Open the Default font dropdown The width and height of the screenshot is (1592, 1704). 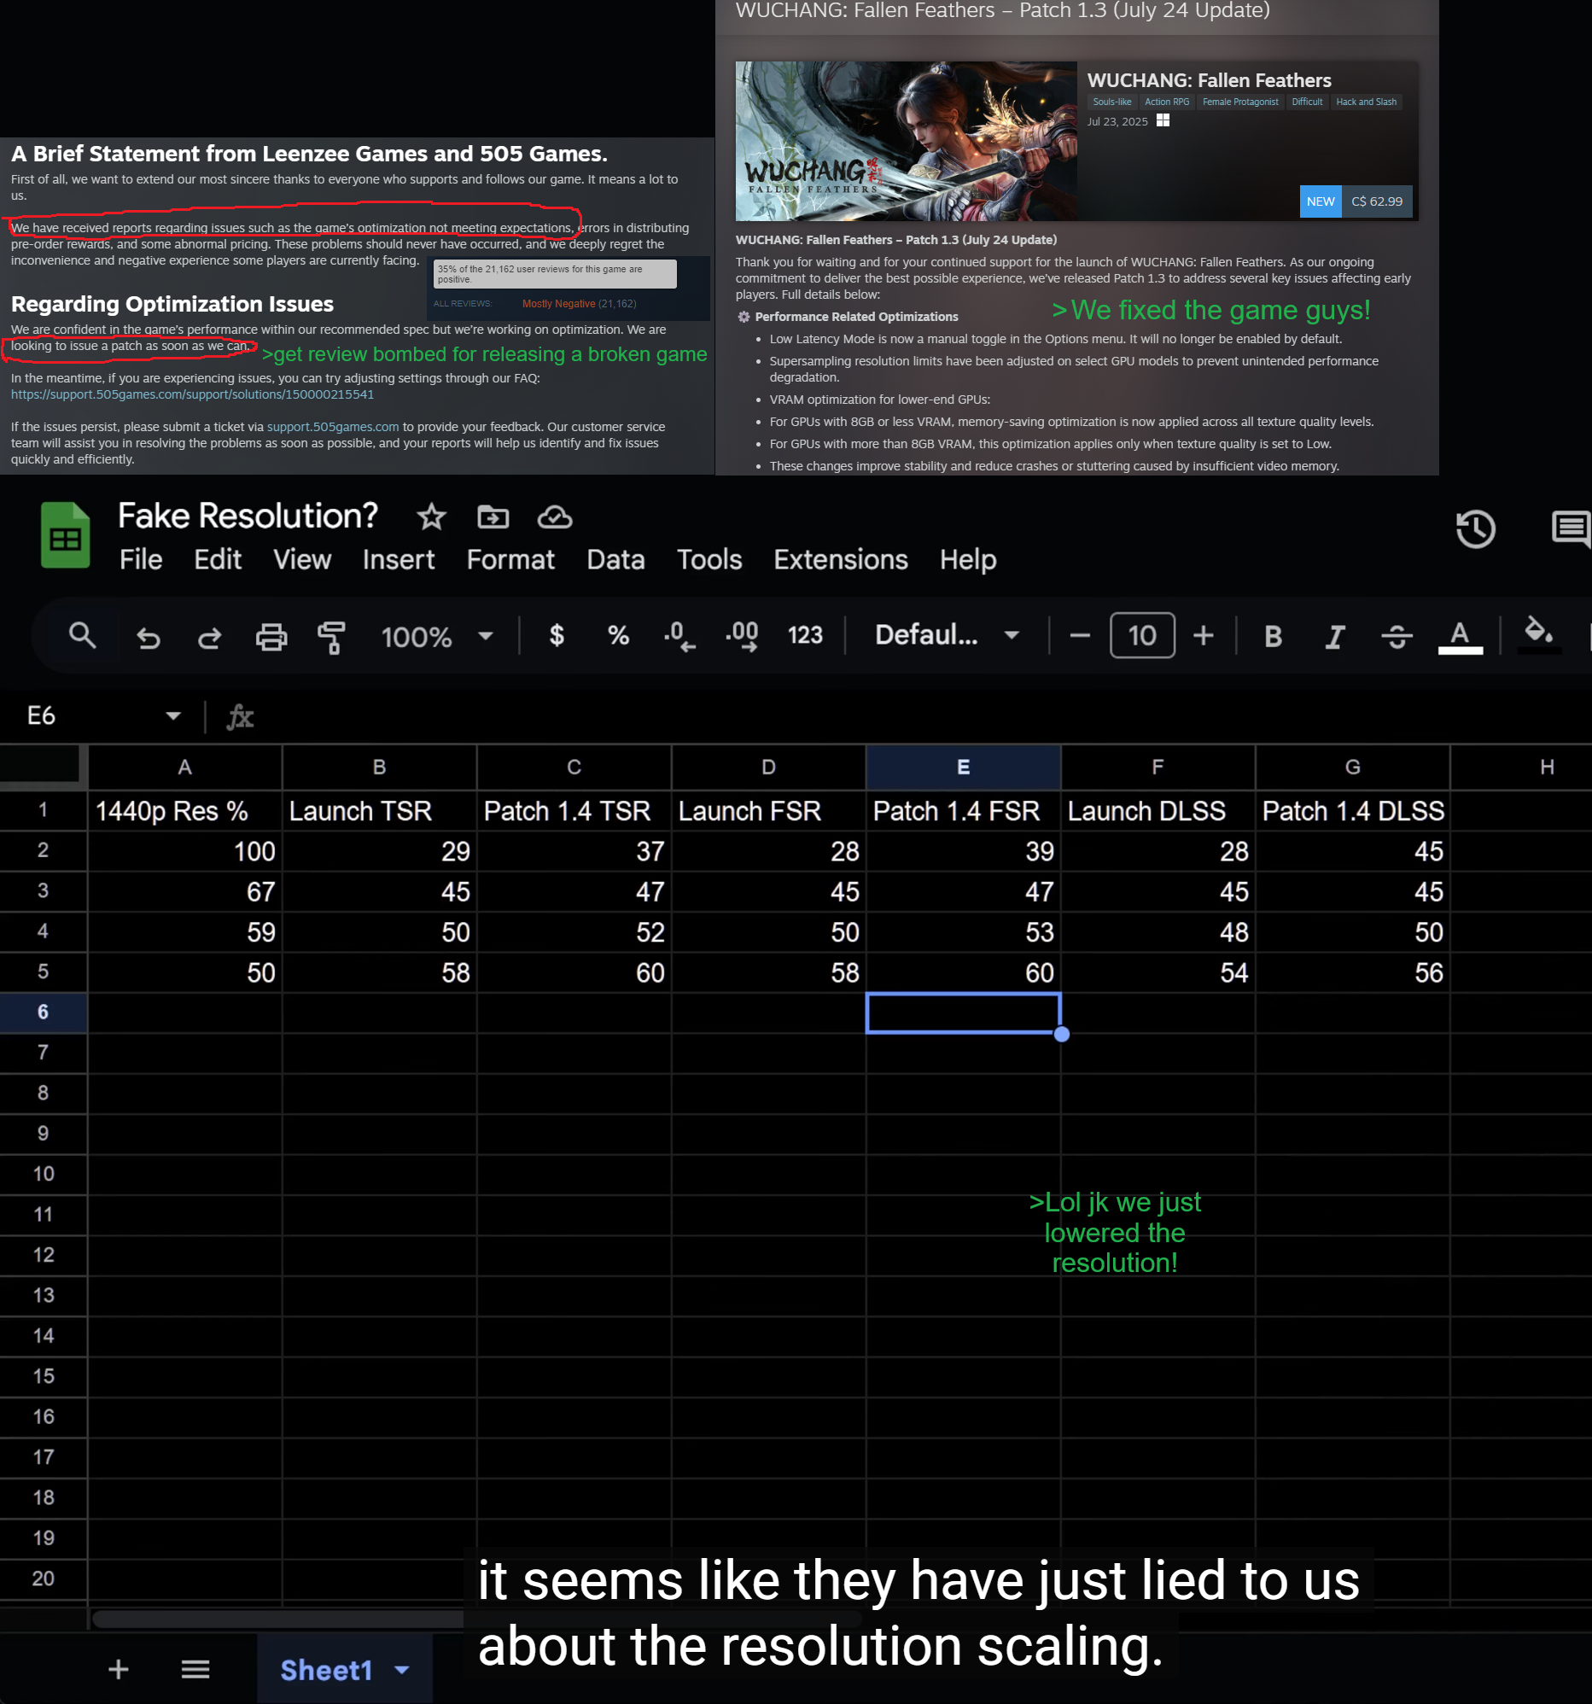coord(947,635)
